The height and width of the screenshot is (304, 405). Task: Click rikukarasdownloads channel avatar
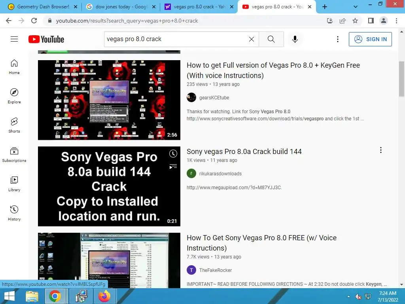[191, 173]
